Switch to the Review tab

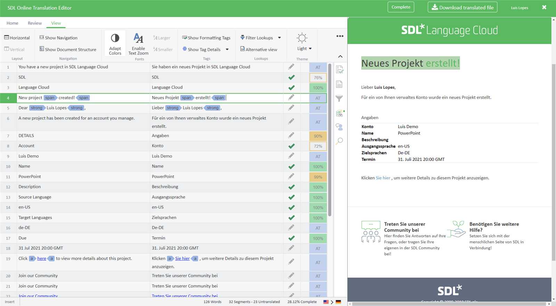[x=35, y=23]
